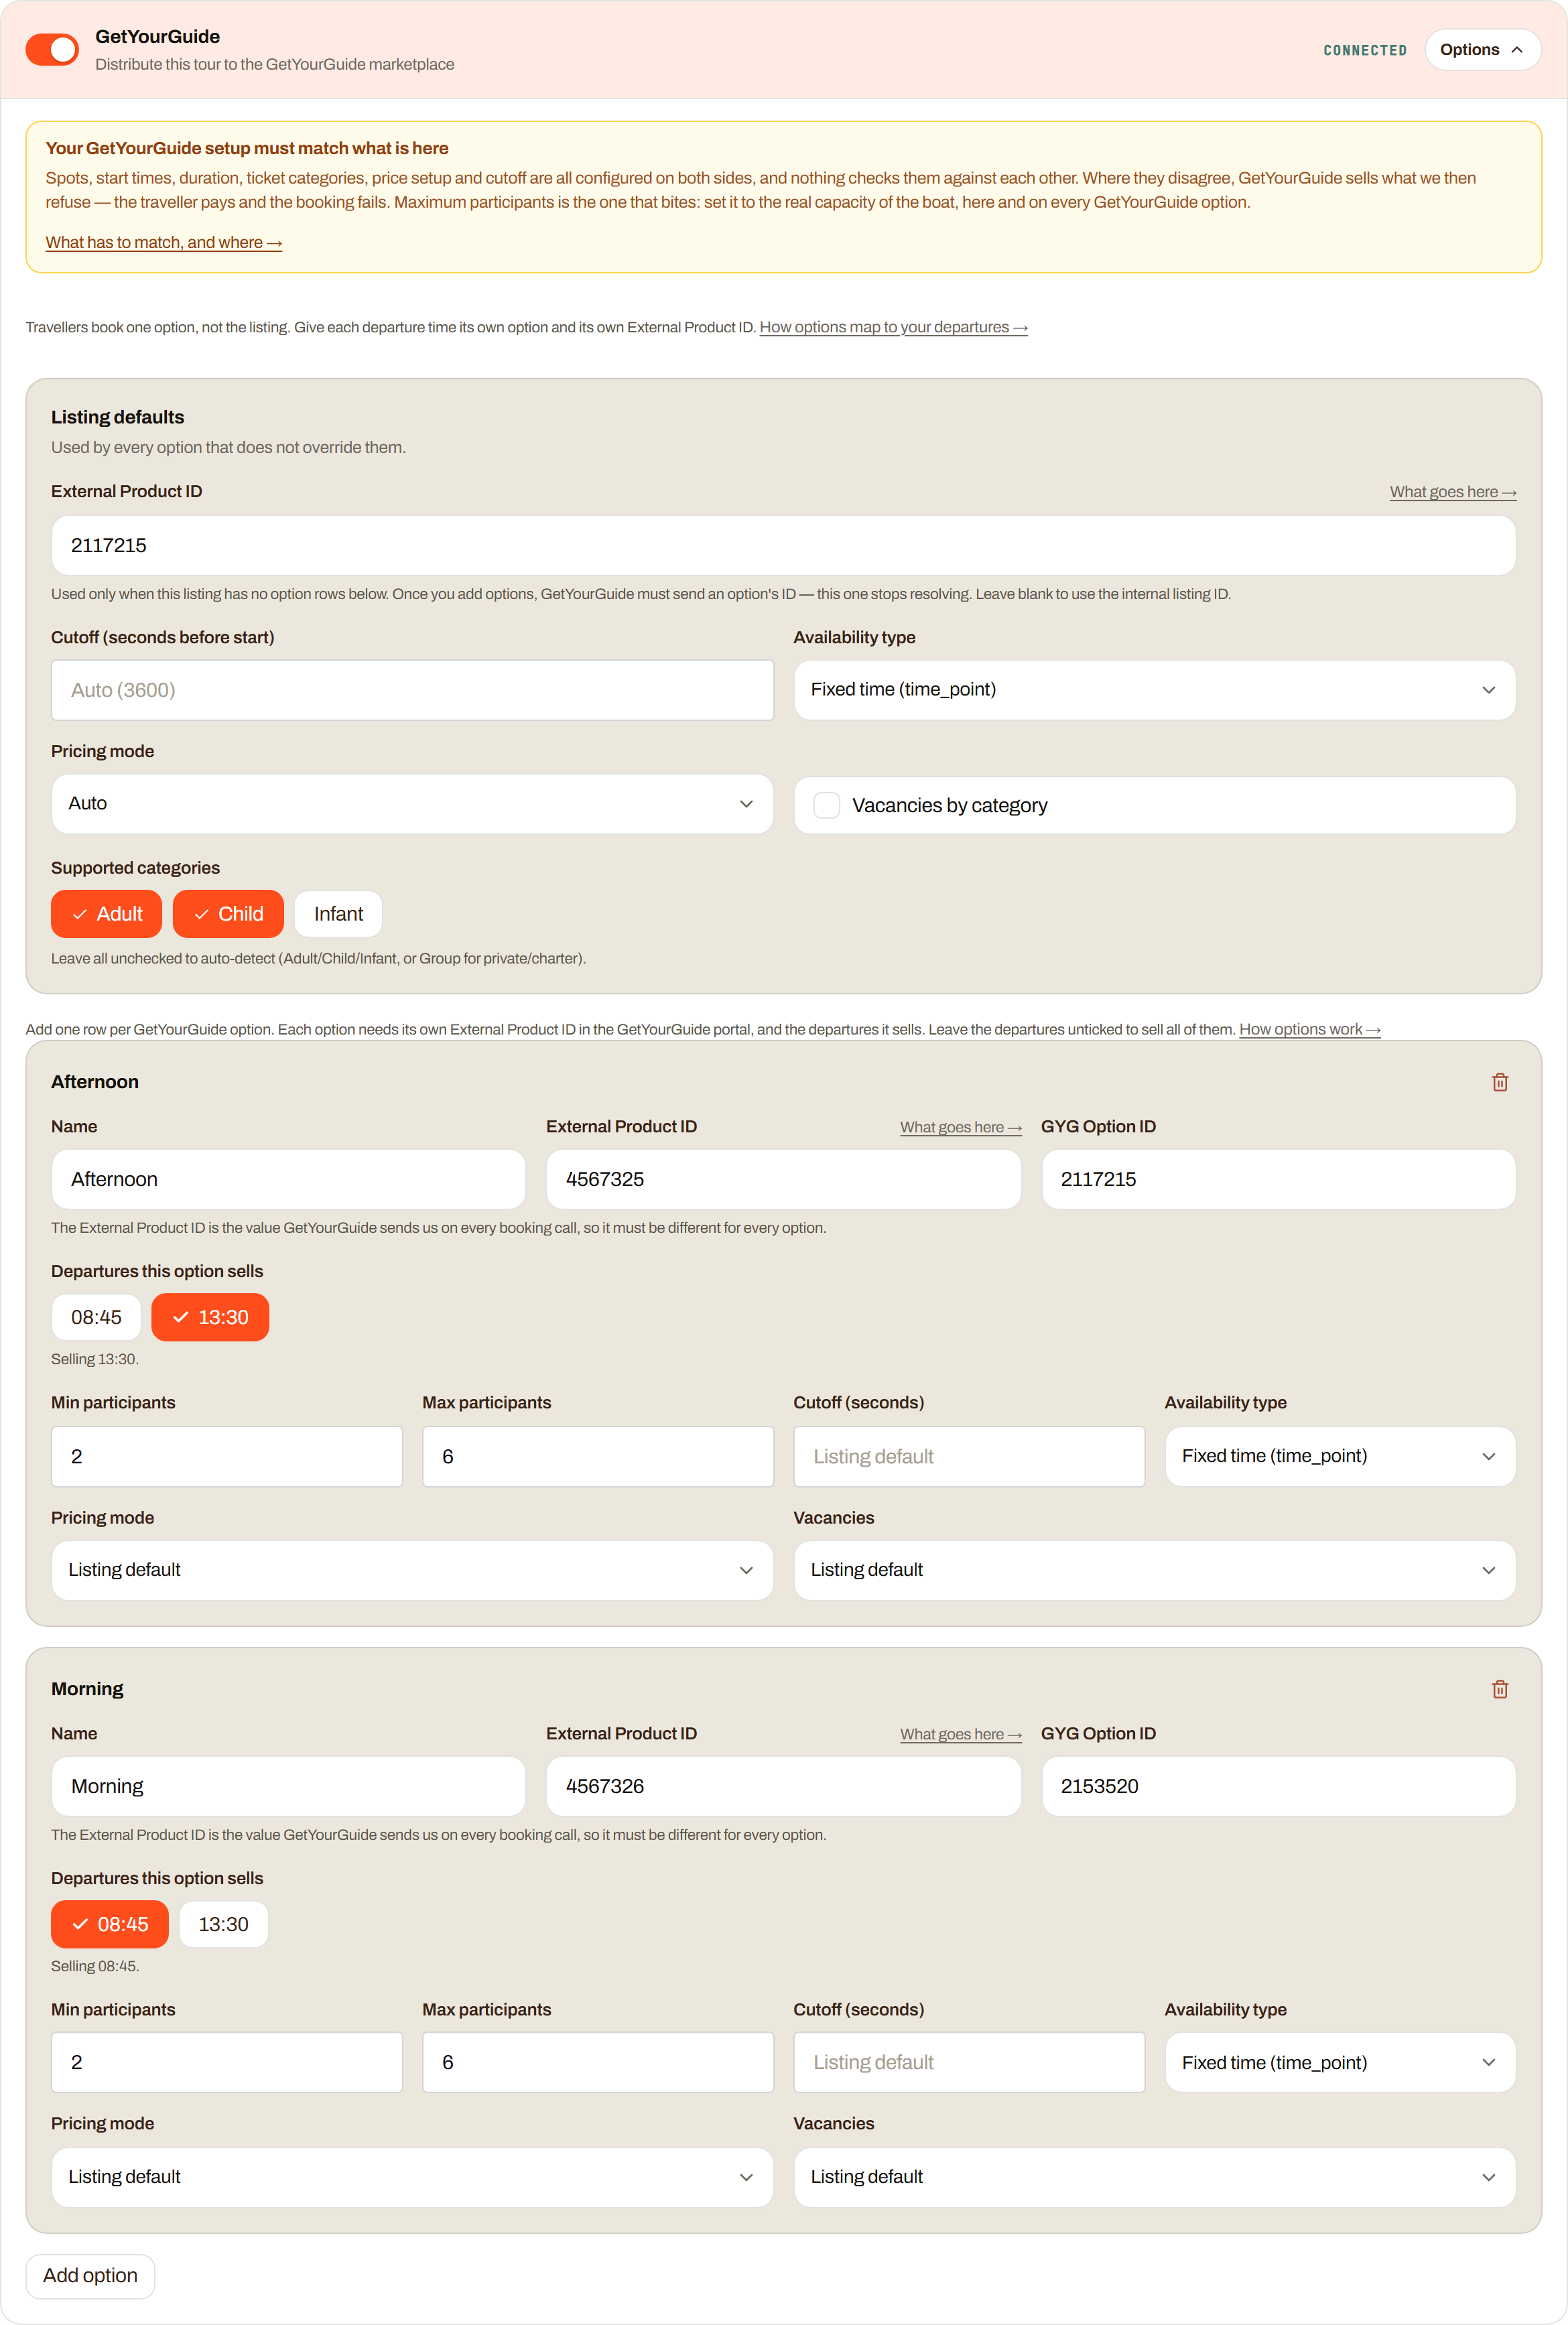1568x2325 pixels.
Task: Click 'Selling 13:30.' text under Afternoon
Action: (95, 1359)
